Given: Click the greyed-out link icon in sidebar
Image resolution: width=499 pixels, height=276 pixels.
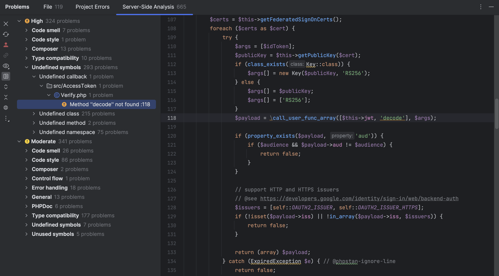Looking at the screenshot, I should tap(6, 55).
